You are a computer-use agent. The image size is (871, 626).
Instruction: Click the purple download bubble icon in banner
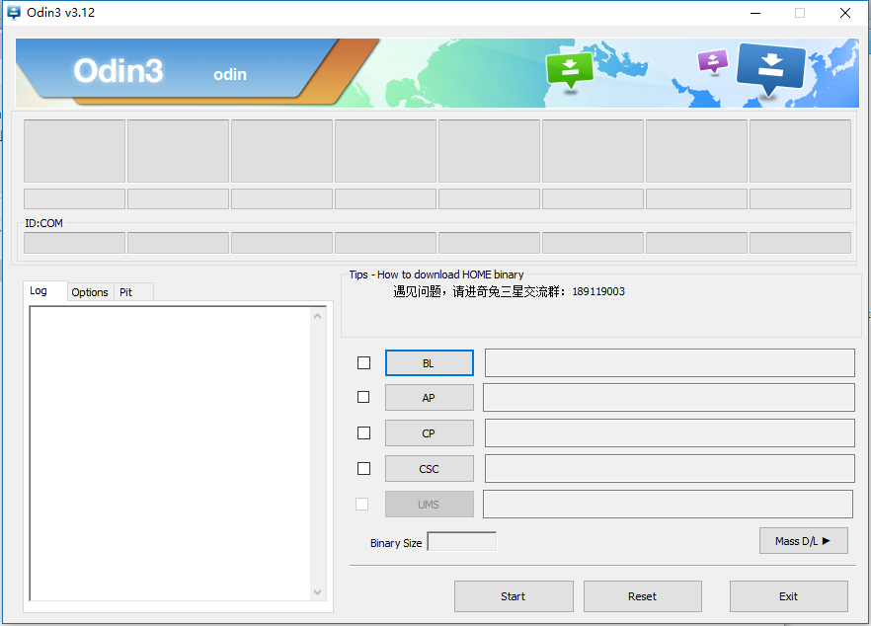coord(712,61)
